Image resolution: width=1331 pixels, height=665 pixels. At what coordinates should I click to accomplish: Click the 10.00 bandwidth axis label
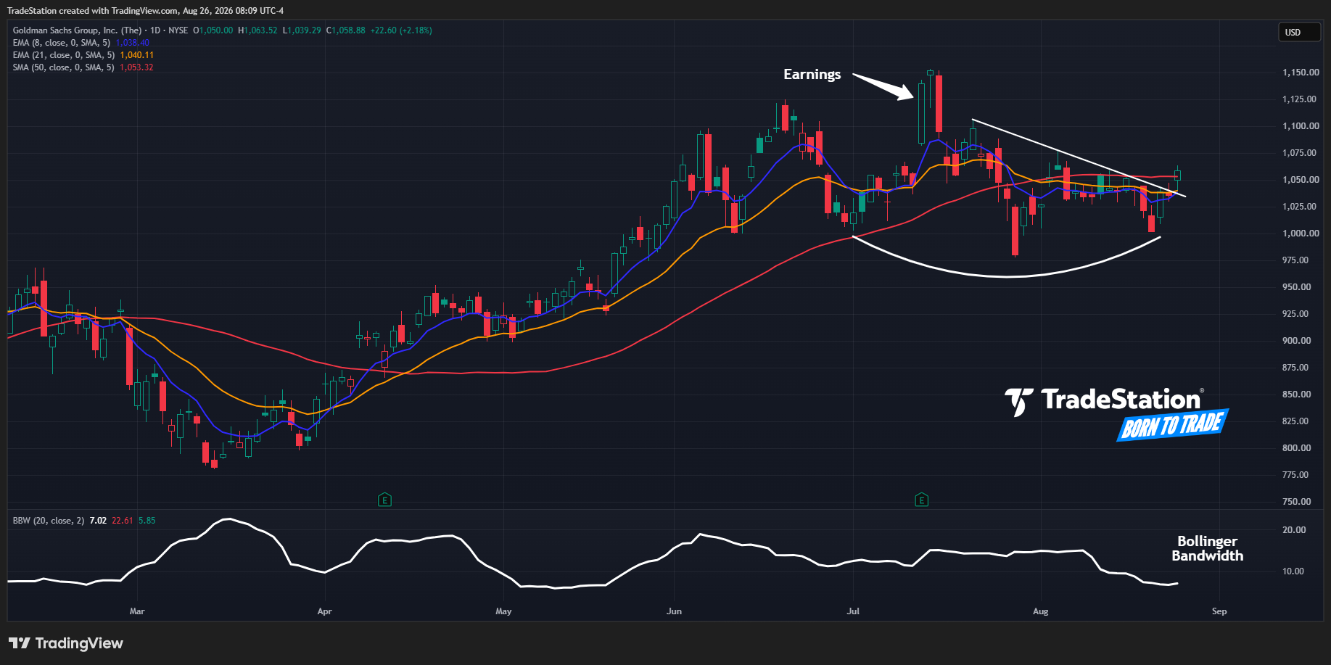tap(1294, 571)
